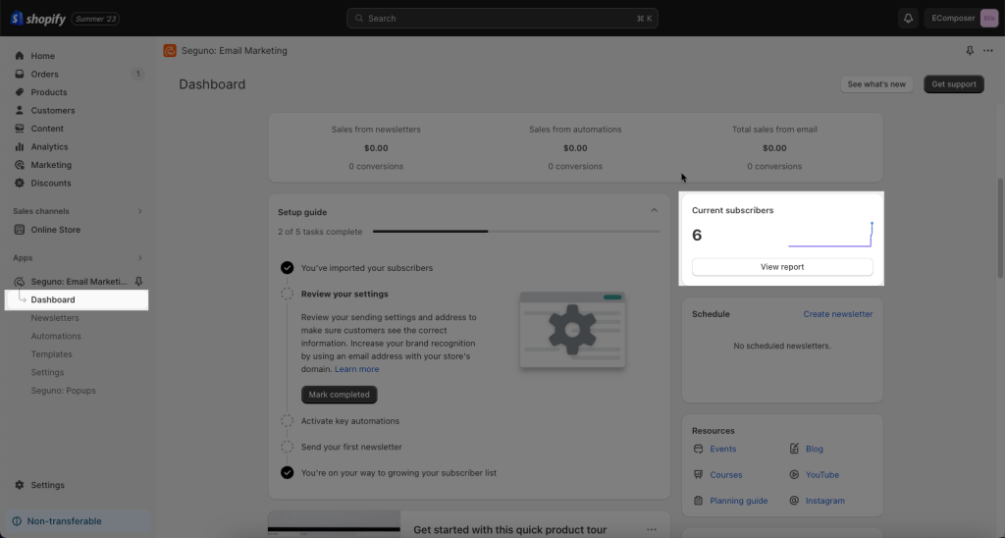Click the Instagram at-sign icon
Screen dimensions: 1005x538
794,500
